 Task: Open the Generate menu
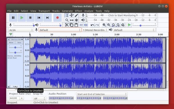click(x=67, y=11)
